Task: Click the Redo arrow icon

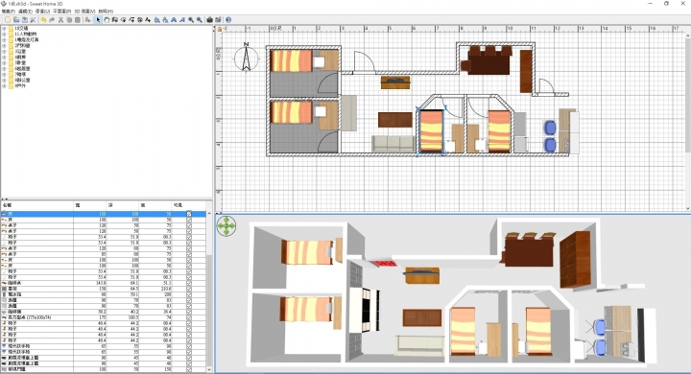Action: click(52, 20)
